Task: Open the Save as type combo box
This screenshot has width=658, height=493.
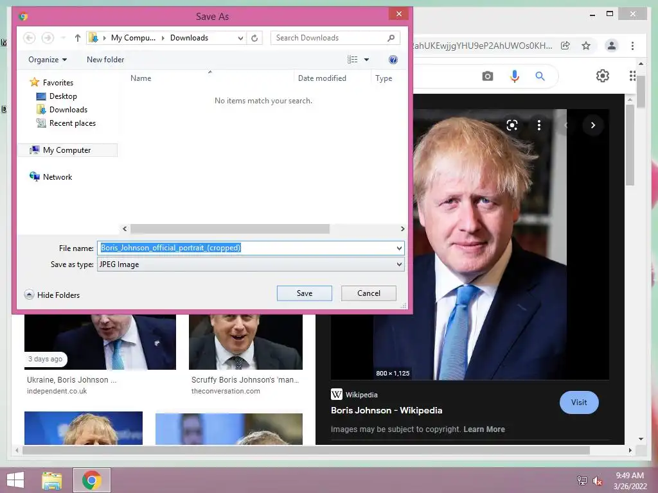Action: (x=251, y=264)
